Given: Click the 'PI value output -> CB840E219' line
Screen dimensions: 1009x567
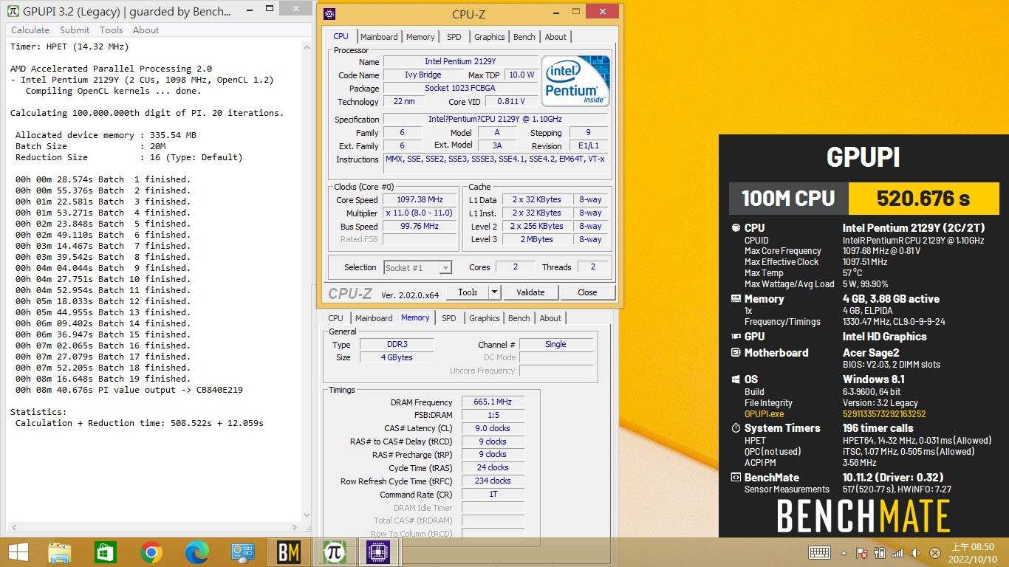Looking at the screenshot, I should tap(129, 390).
